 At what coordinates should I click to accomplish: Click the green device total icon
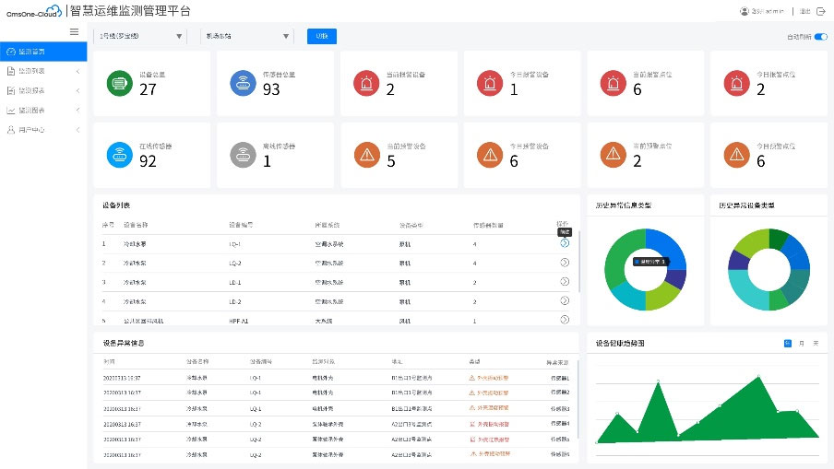pos(120,83)
